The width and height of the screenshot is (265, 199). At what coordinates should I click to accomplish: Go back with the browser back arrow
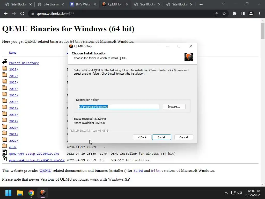coord(6,13)
